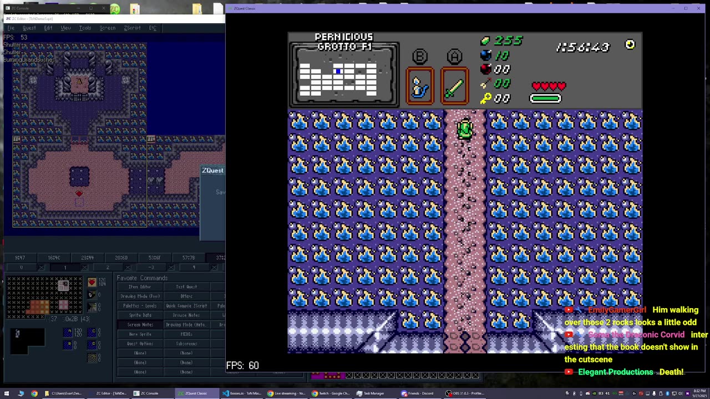Open the Quest menu in ZC Editor
Viewport: 710px width, 399px height.
[x=29, y=28]
